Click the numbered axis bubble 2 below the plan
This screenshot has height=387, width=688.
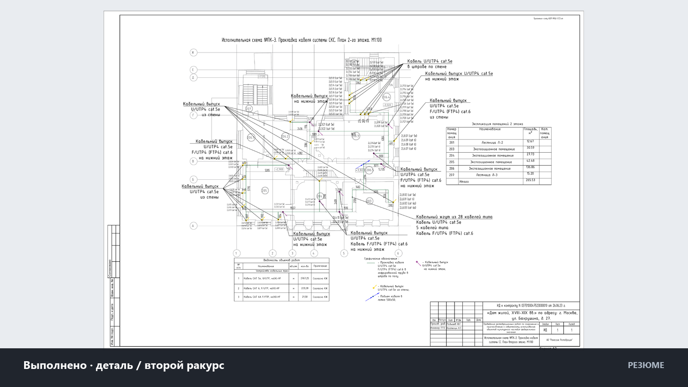coord(272,253)
